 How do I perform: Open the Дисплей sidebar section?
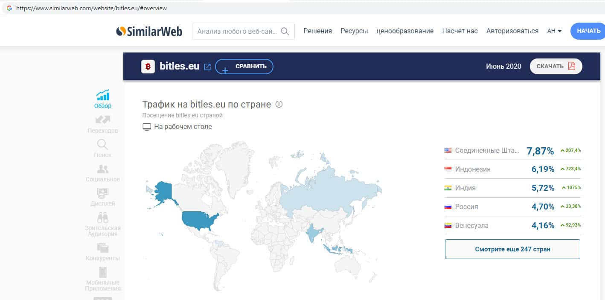click(103, 197)
